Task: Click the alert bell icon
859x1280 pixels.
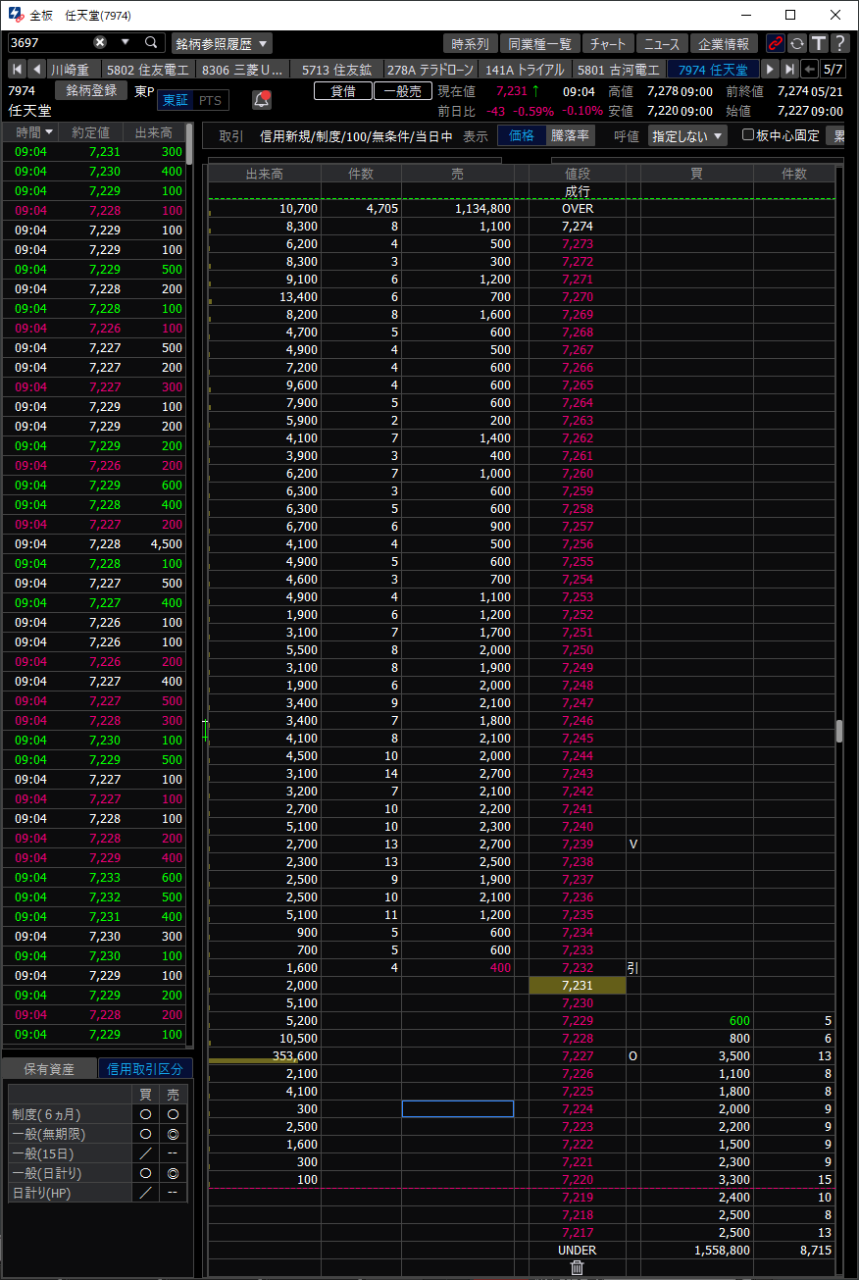Action: pyautogui.click(x=262, y=100)
